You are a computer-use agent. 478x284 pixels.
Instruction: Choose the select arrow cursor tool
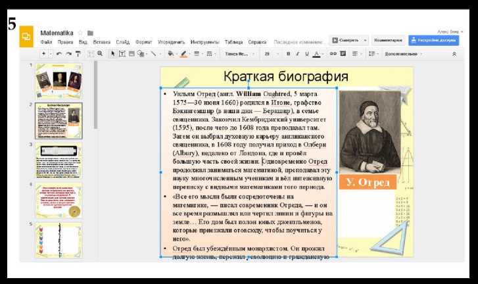pyautogui.click(x=112, y=54)
